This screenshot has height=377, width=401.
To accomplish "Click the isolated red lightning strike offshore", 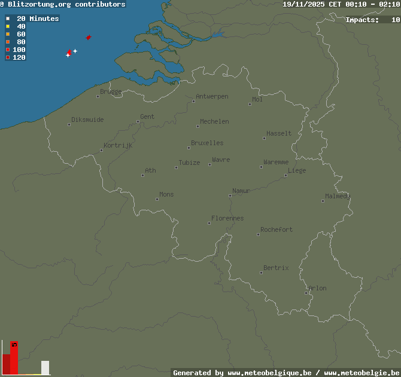I will pyautogui.click(x=89, y=37).
